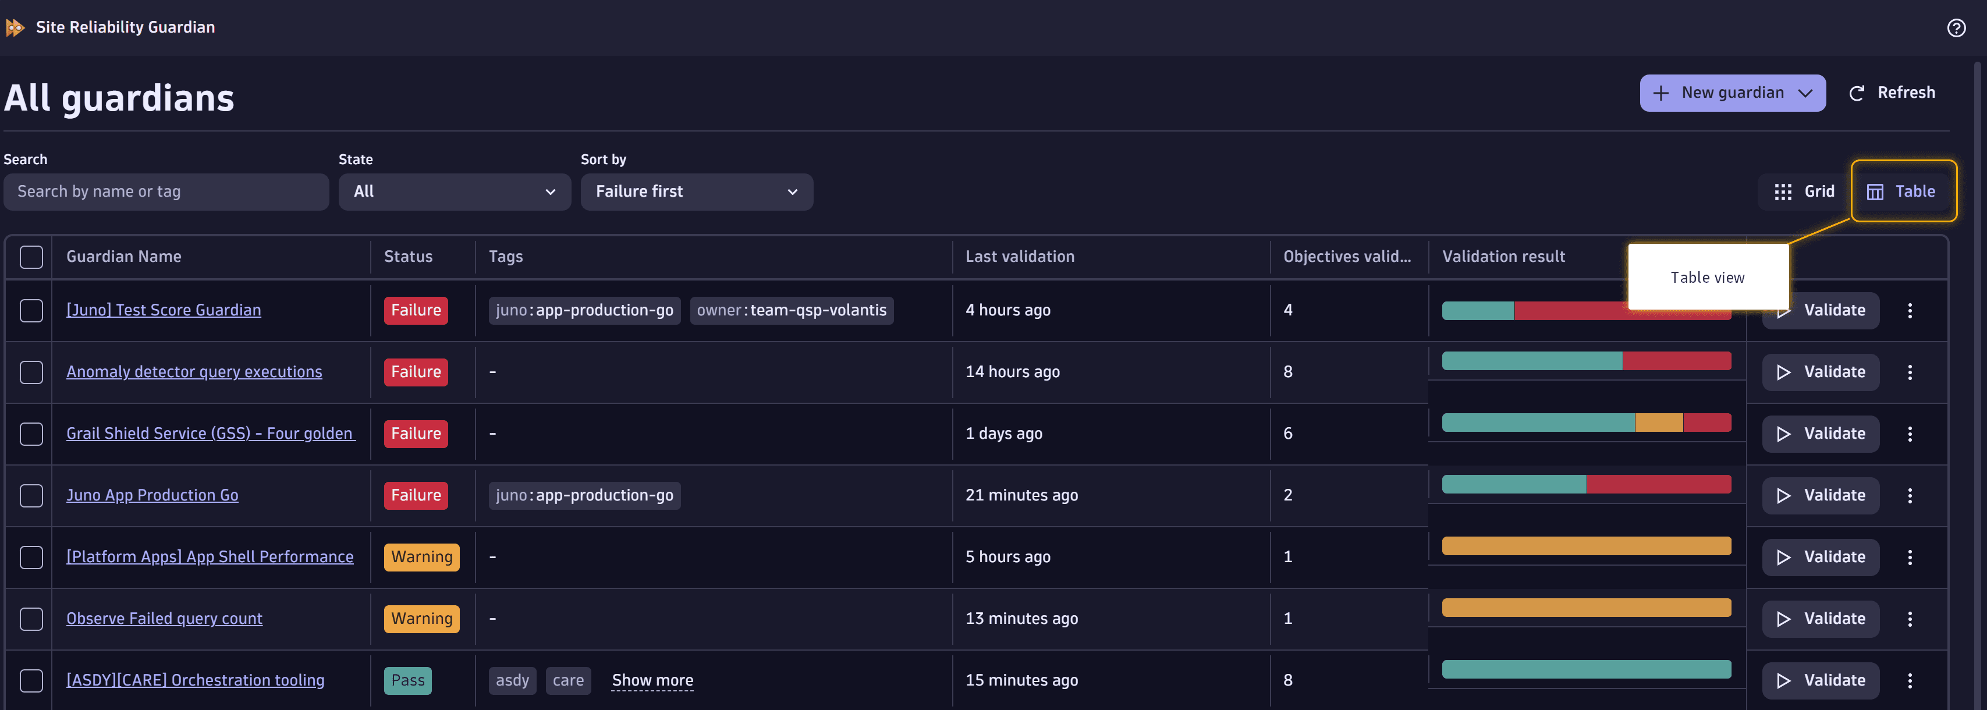This screenshot has height=710, width=1987.
Task: Click the Juno App Production Go result bar
Action: [x=1587, y=484]
